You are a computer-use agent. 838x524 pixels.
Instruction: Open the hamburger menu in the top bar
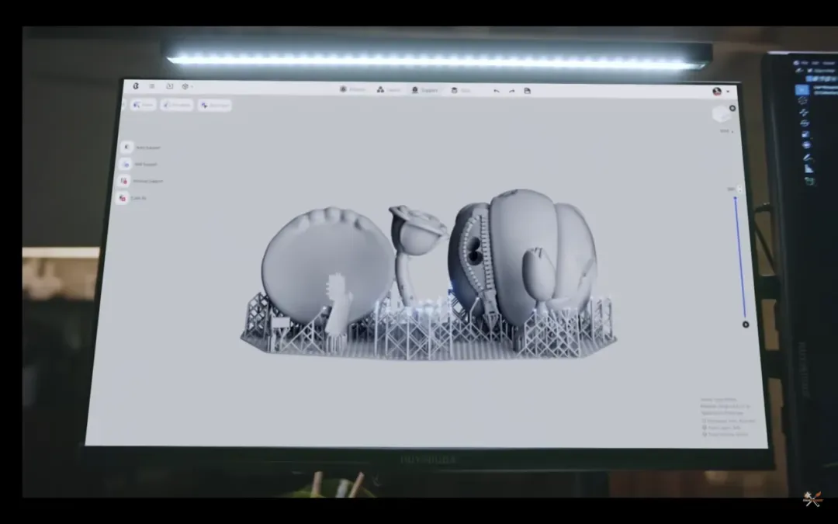[x=152, y=86]
